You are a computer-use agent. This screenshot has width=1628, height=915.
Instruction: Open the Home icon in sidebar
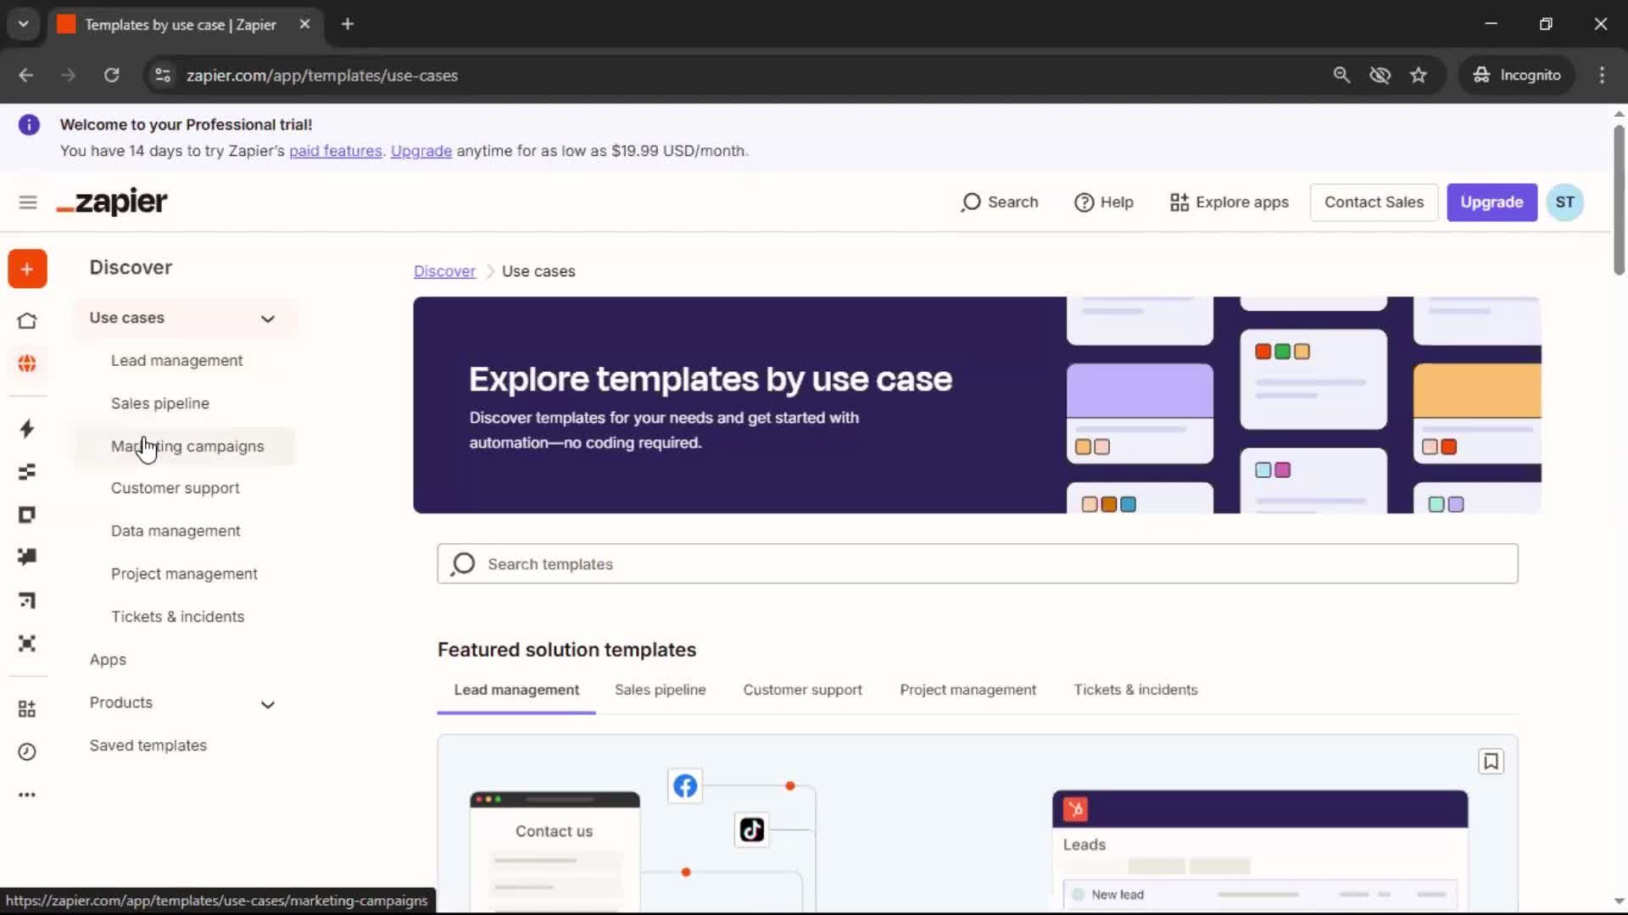pyautogui.click(x=27, y=321)
